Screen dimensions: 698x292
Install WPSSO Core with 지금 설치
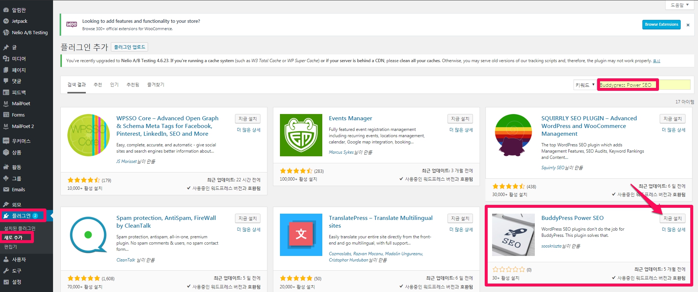point(248,119)
